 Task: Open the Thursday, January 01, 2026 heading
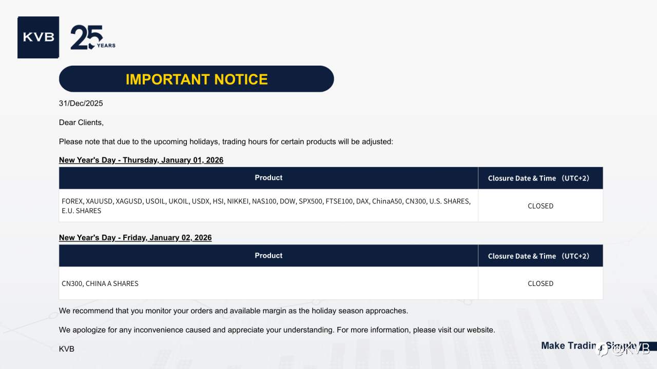pyautogui.click(x=141, y=160)
